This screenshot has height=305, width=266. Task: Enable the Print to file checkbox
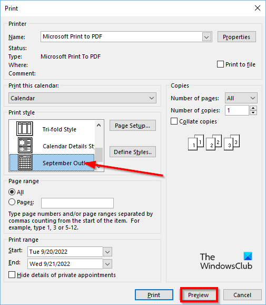(x=220, y=64)
